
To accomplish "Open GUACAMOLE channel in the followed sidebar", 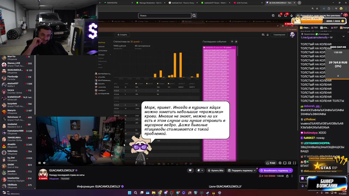I will tap(18, 71).
